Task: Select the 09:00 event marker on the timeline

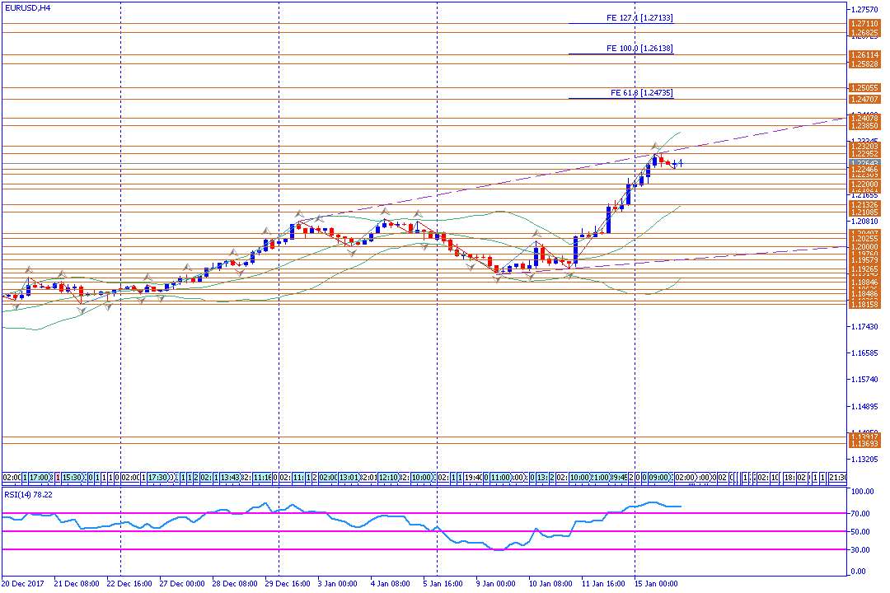Action: 658,478
